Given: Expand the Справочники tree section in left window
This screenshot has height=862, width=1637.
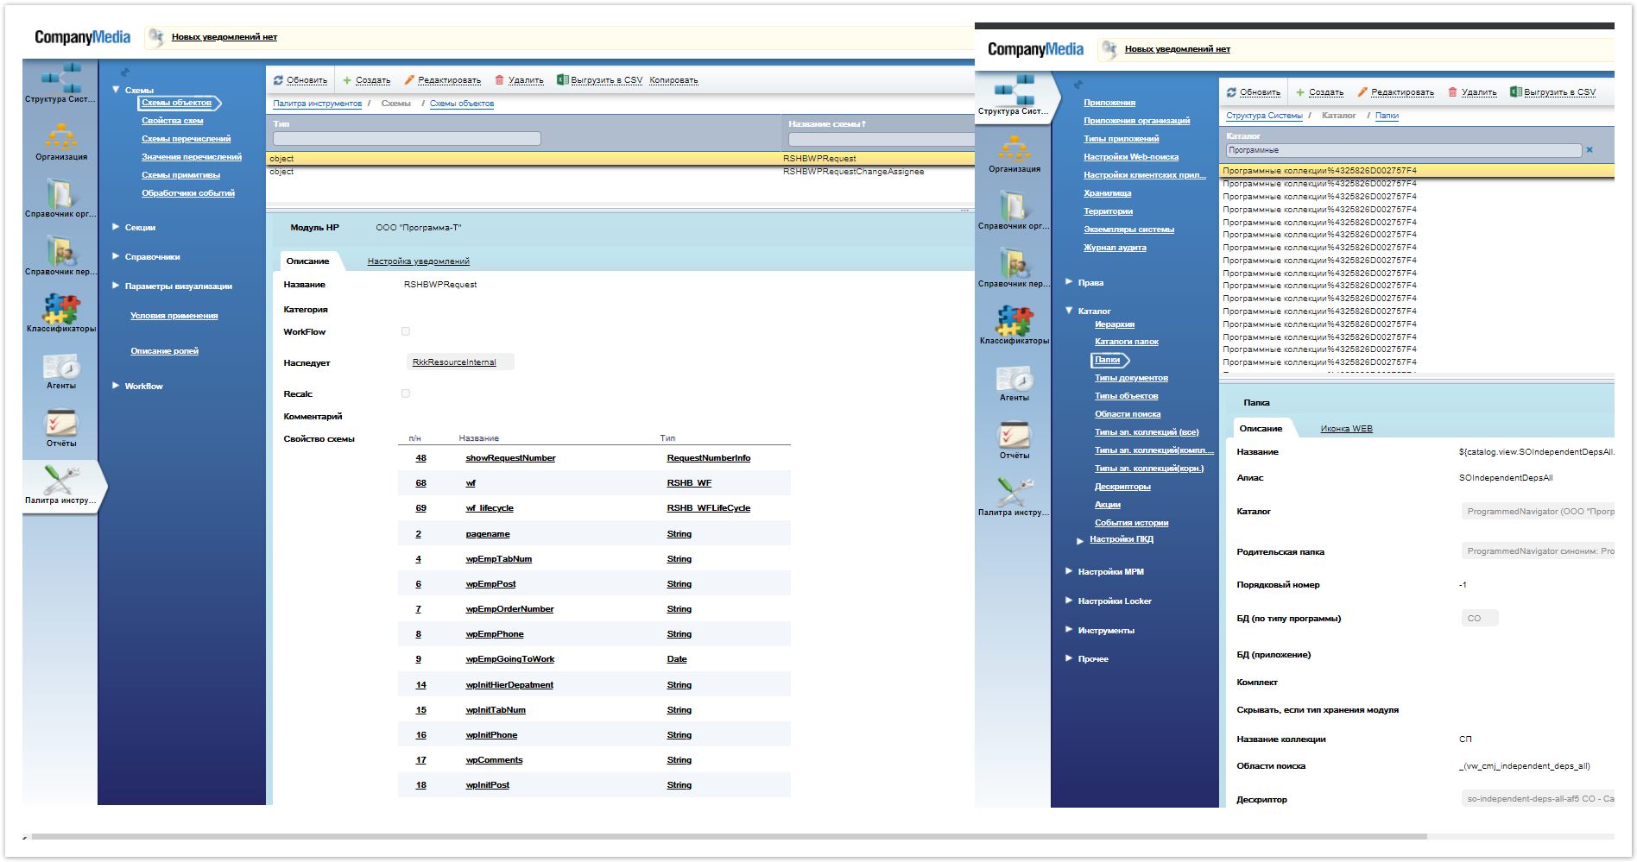Looking at the screenshot, I should click(x=116, y=256).
